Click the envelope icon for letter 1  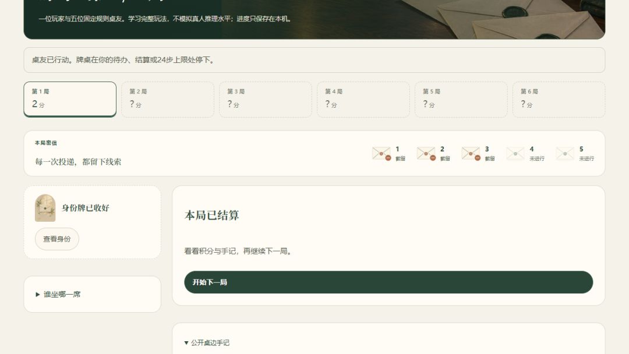pyautogui.click(x=381, y=154)
